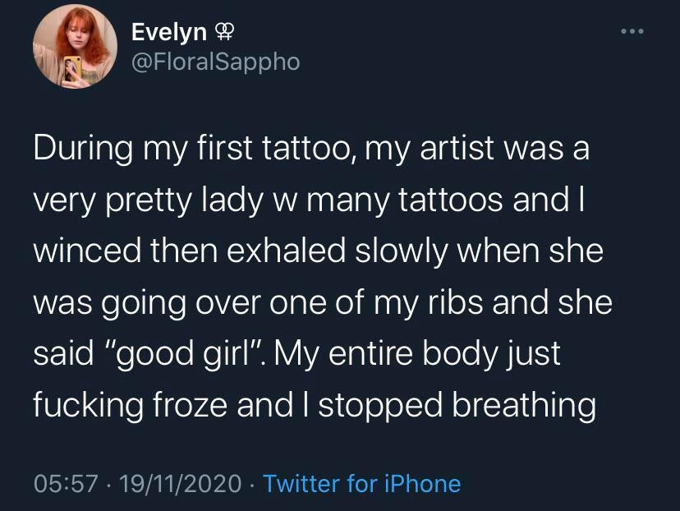Click the display name Evelyn
680x511 pixels.
tap(167, 33)
